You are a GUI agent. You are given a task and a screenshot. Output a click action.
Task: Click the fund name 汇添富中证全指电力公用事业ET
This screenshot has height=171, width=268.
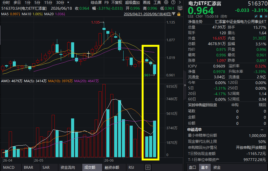241,22
